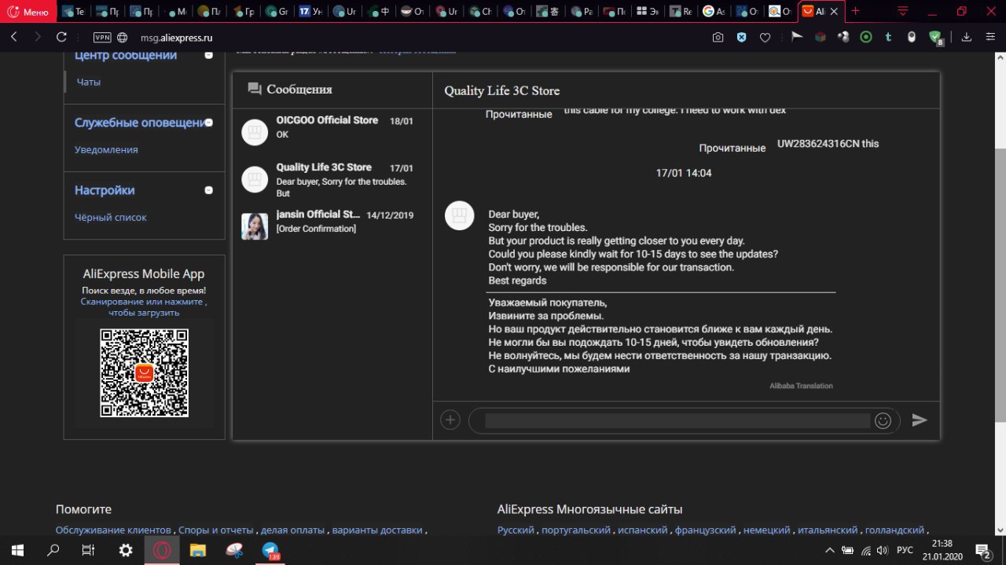The image size is (1006, 565).
Task: Open Settings gear on taskbar
Action: coord(125,550)
